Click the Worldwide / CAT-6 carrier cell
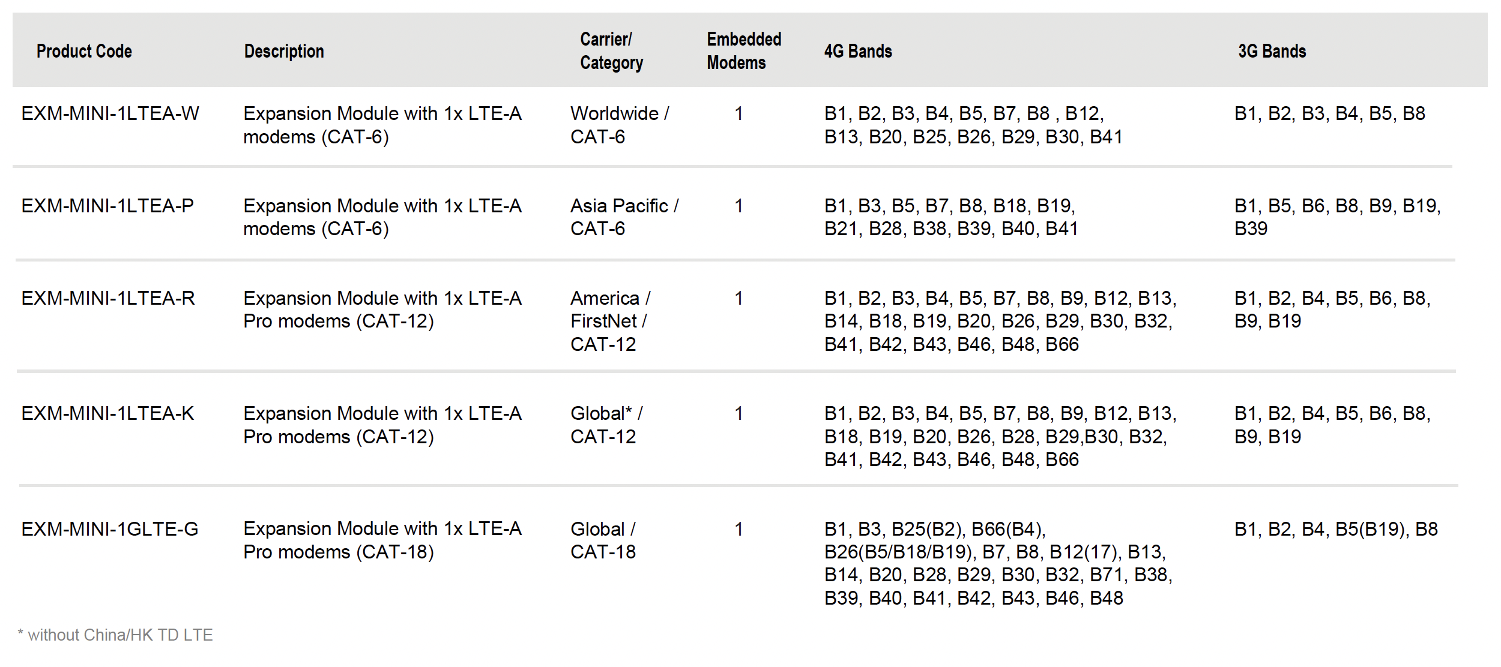The width and height of the screenshot is (1501, 667). coord(619,125)
